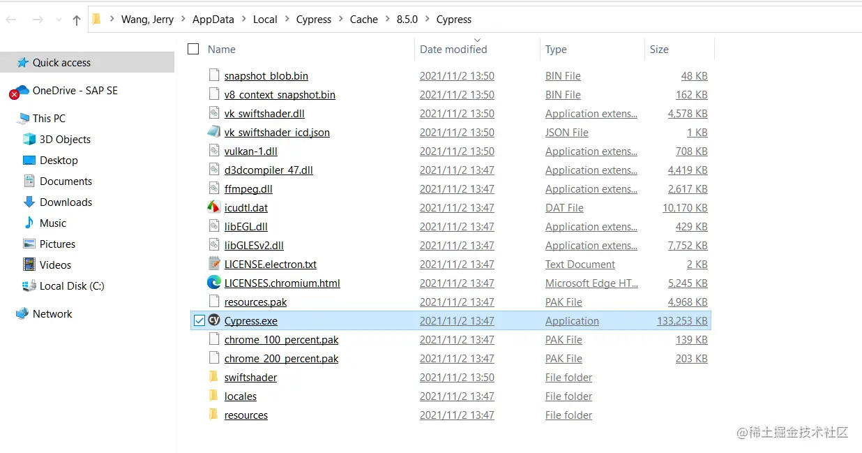Click the ffmpeg.dll file icon
The width and height of the screenshot is (862, 453).
(214, 188)
